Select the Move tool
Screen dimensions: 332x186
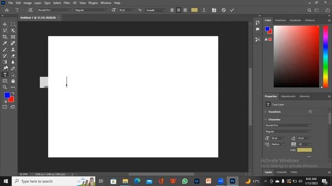pyautogui.click(x=5, y=24)
